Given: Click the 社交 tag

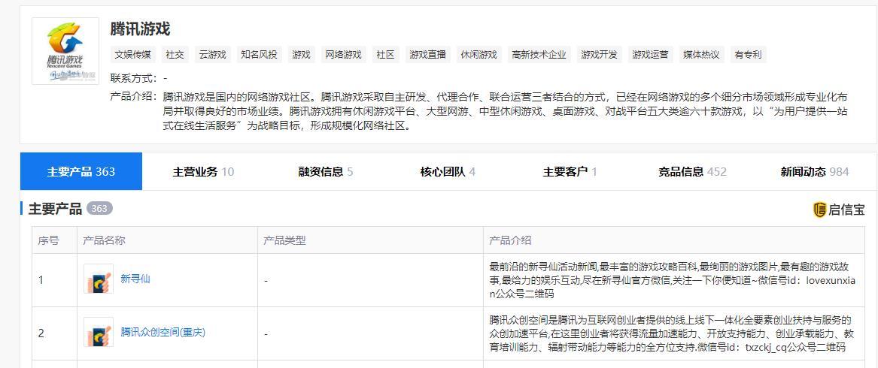Looking at the screenshot, I should (x=175, y=54).
